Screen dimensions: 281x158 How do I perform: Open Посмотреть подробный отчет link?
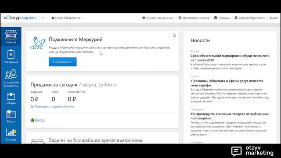(x=53, y=107)
